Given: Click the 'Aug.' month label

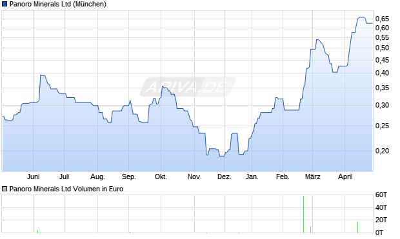Looking at the screenshot, I should (97, 177).
